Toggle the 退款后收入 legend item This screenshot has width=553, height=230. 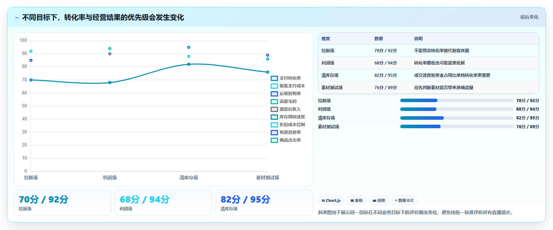(286, 109)
